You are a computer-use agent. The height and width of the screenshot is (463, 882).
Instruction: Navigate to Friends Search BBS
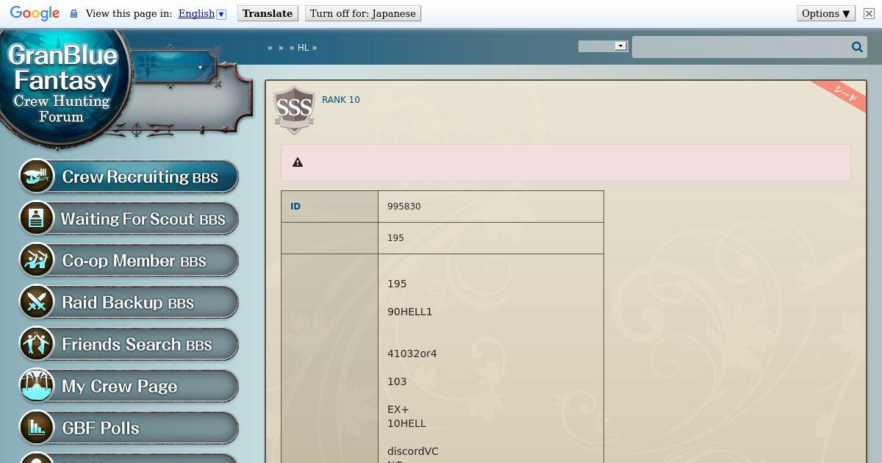pos(129,344)
